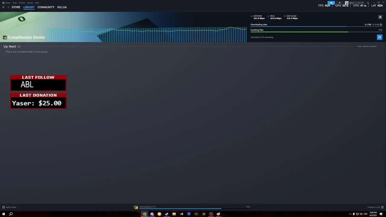Switch to the LIBRARY tab
This screenshot has width=386, height=217.
pos(29,7)
